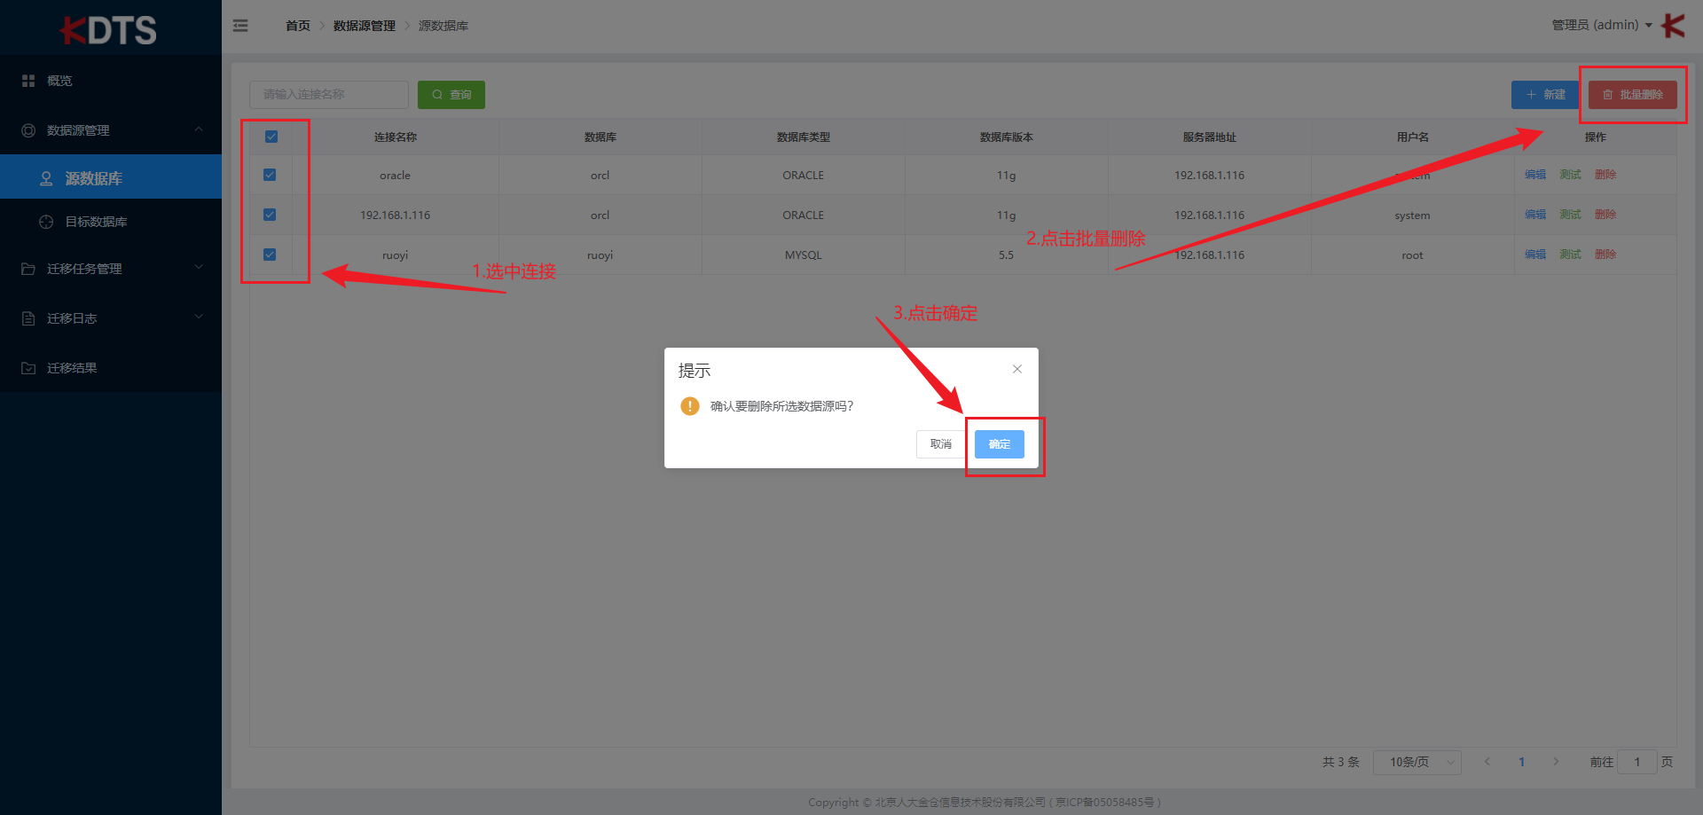Click the KDTS logo in top left
This screenshot has width=1703, height=815.
coord(111,28)
